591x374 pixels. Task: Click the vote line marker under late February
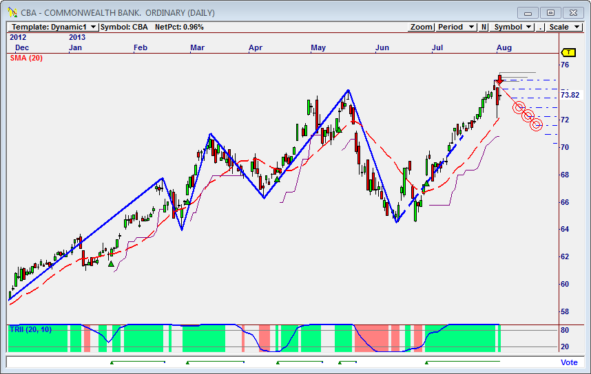[x=187, y=363]
